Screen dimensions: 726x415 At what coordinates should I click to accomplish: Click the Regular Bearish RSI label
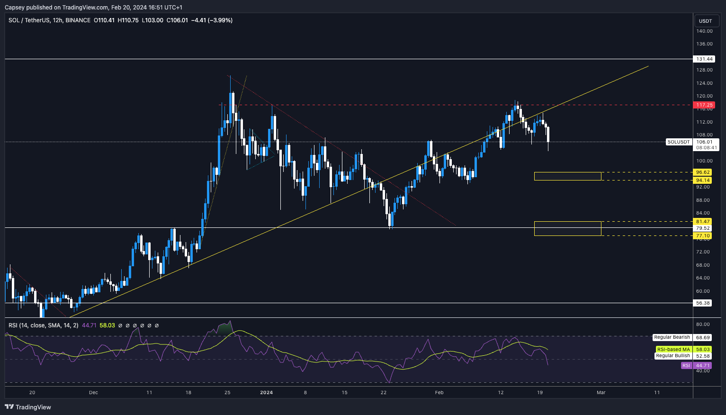672,337
